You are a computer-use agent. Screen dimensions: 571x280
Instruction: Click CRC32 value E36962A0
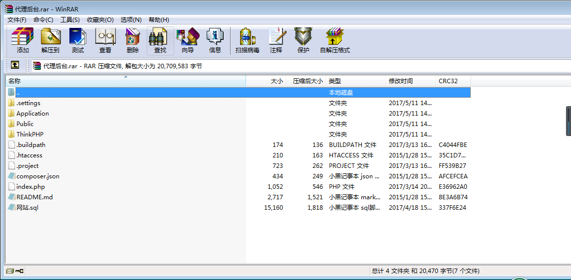(x=453, y=186)
